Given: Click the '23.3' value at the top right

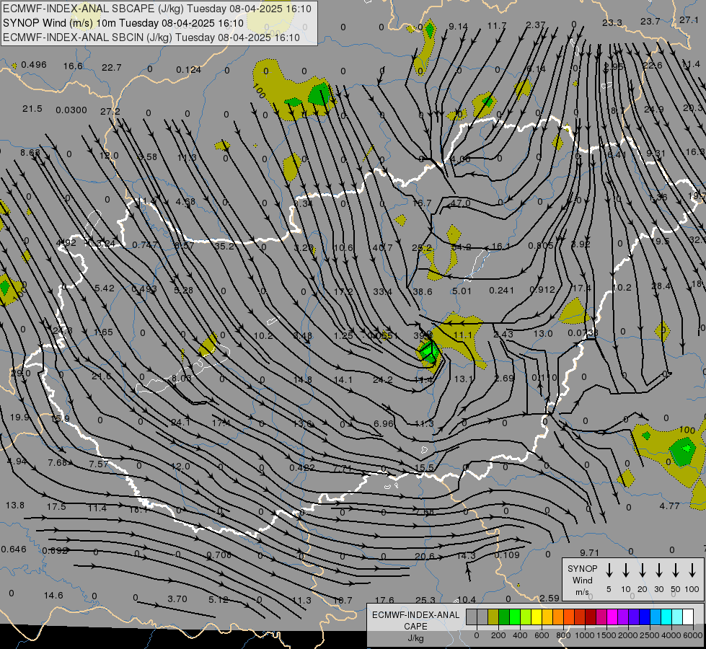Looking at the screenshot, I should click(x=612, y=23).
